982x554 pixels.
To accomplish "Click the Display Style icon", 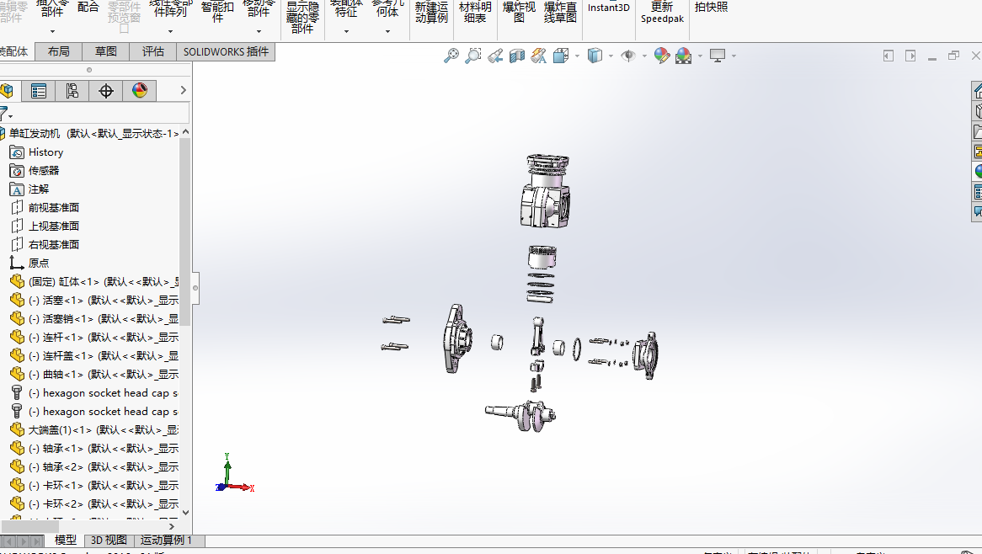I will click(595, 56).
